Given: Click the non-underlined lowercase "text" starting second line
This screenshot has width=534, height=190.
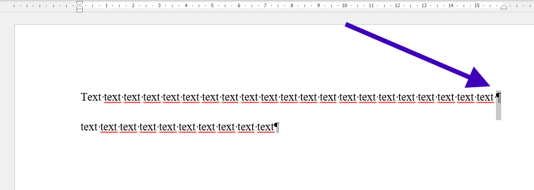Looking at the screenshot, I should point(89,127).
